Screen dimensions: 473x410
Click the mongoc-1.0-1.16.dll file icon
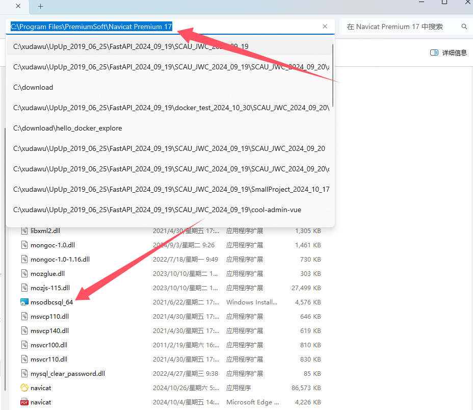24,260
